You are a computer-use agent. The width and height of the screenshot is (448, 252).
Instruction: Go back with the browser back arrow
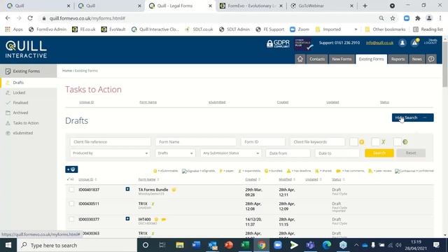(x=8, y=18)
